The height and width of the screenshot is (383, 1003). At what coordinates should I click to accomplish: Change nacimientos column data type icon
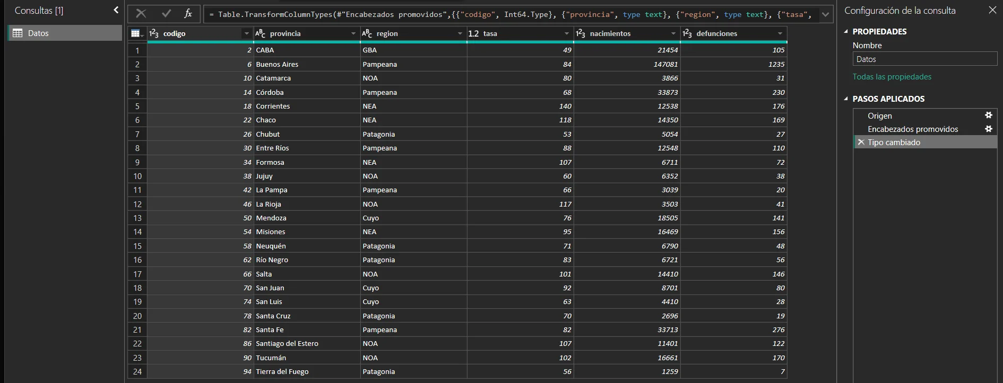pos(581,33)
